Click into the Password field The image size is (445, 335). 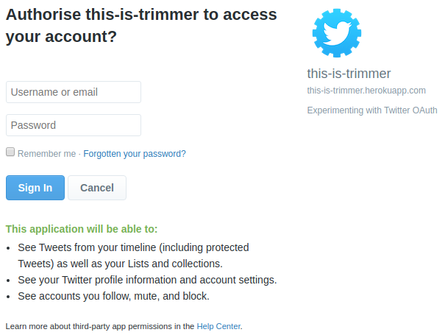point(74,125)
